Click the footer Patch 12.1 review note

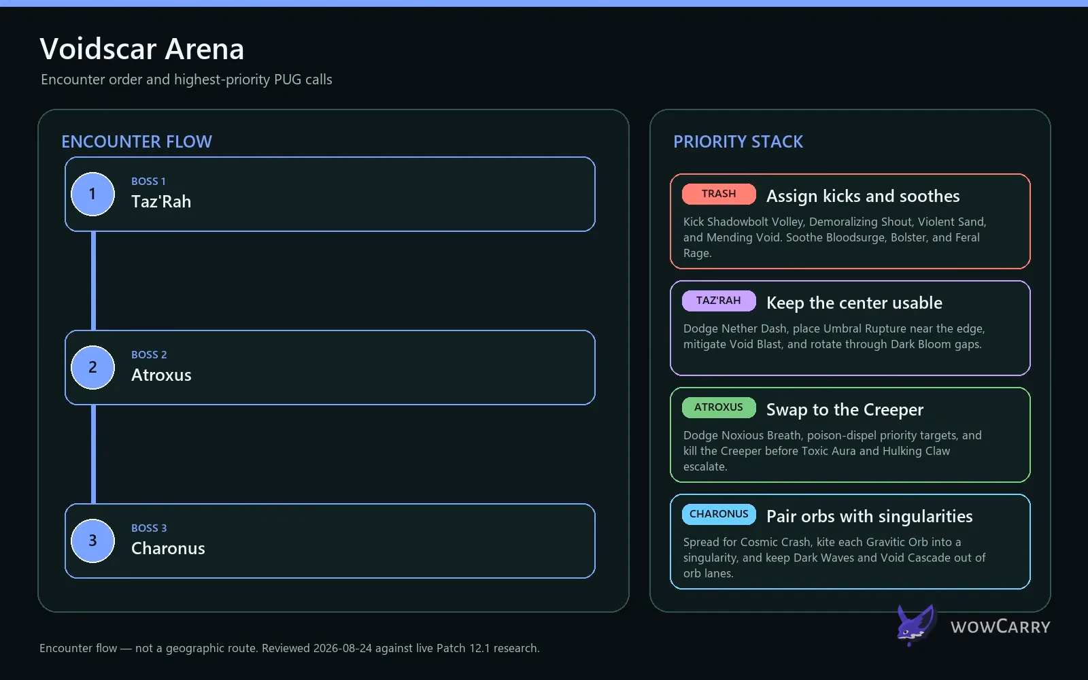pos(290,648)
